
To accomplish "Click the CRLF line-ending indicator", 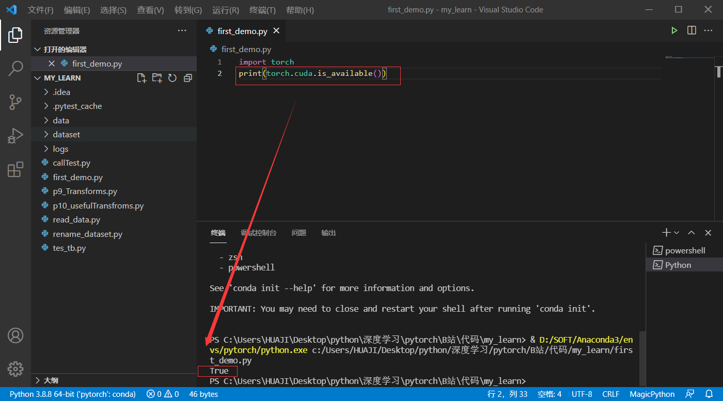I will coord(610,394).
